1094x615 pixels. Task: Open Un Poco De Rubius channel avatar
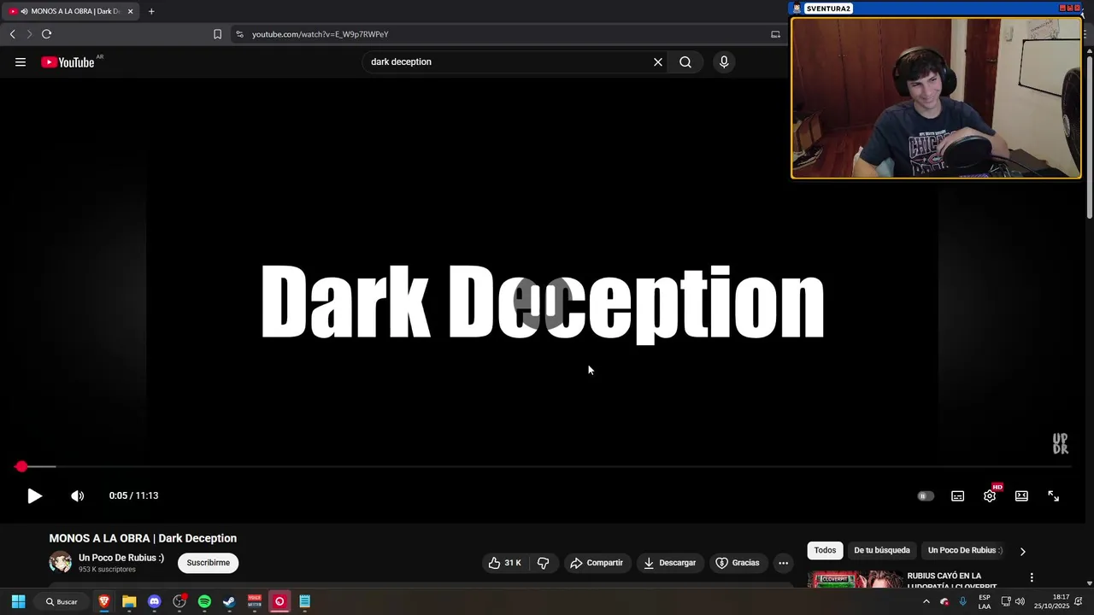point(61,562)
